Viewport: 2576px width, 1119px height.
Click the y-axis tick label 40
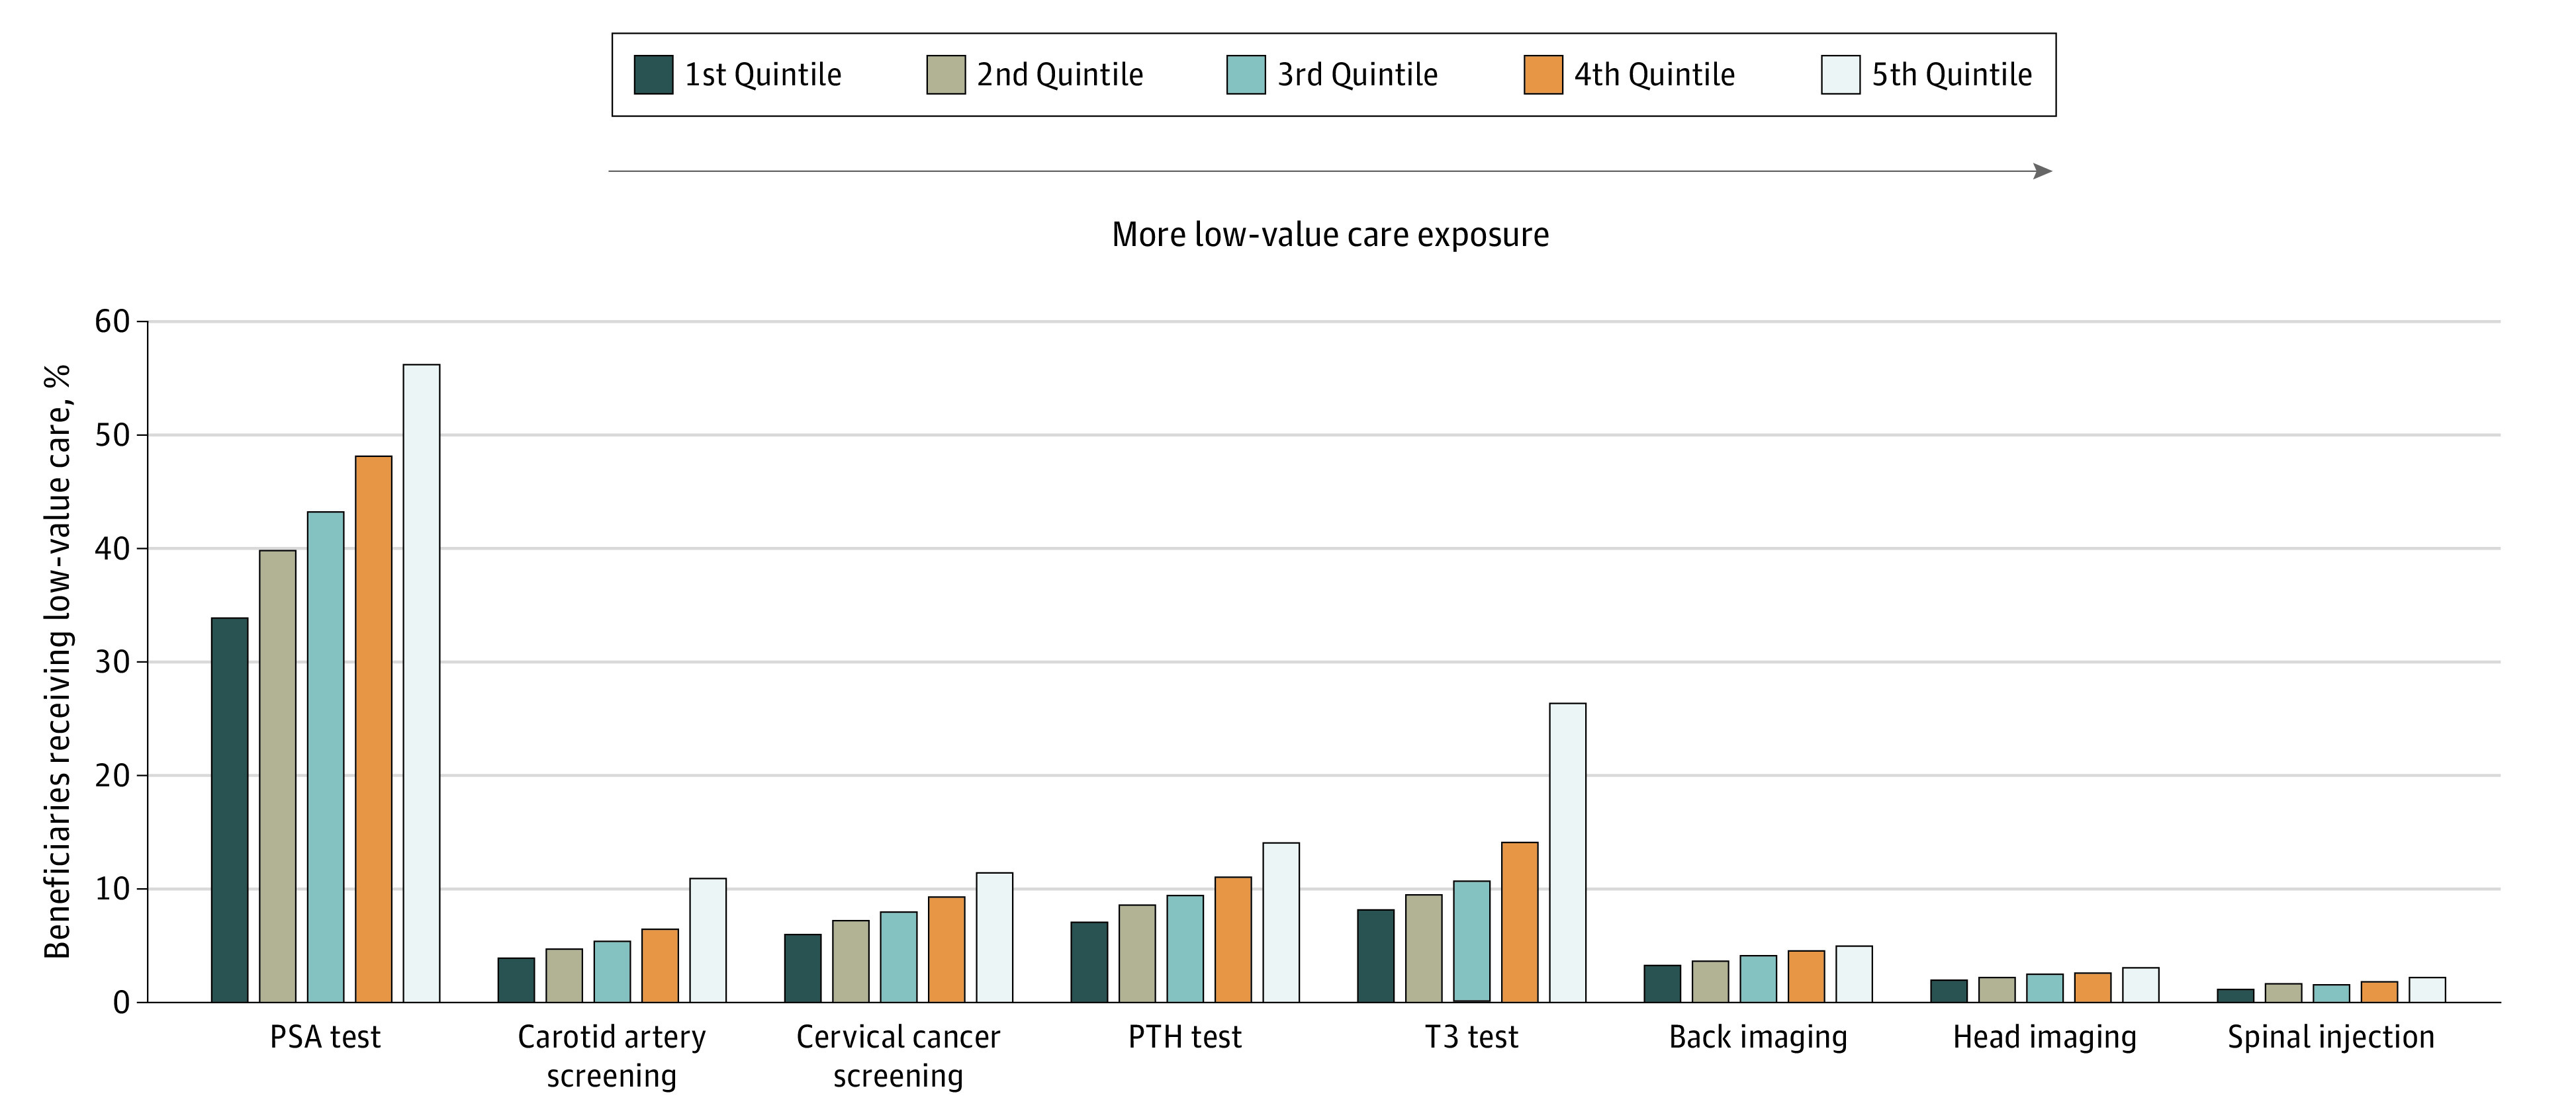(112, 548)
